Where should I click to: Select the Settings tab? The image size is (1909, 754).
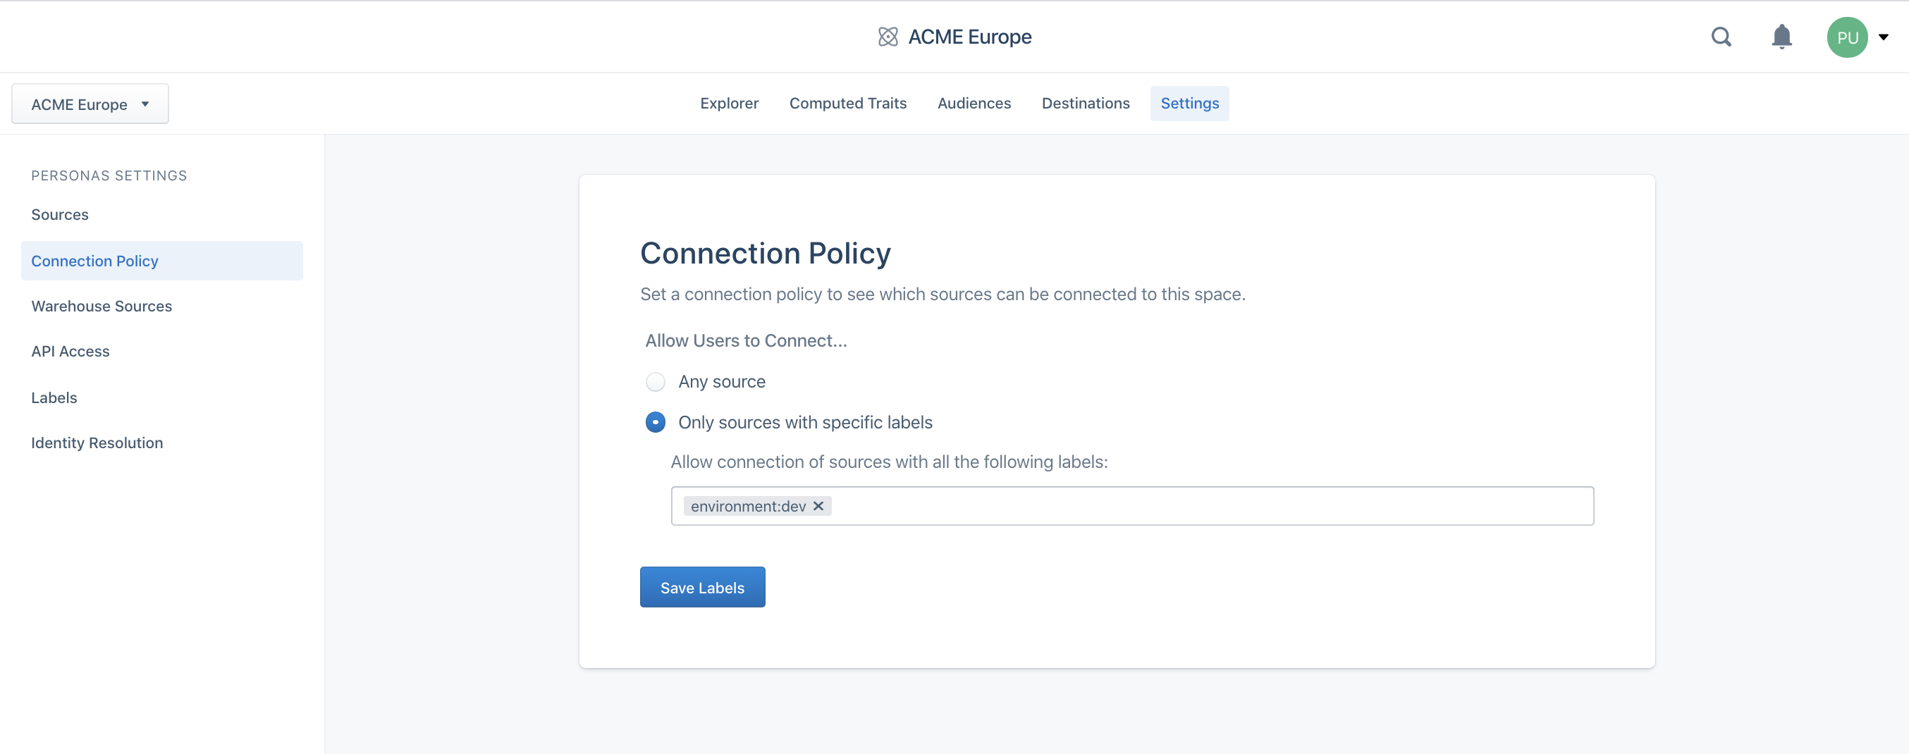click(1189, 104)
